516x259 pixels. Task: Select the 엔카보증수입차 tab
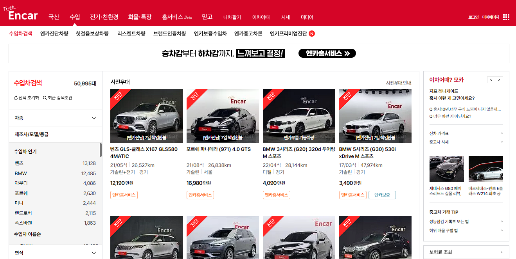pos(210,34)
